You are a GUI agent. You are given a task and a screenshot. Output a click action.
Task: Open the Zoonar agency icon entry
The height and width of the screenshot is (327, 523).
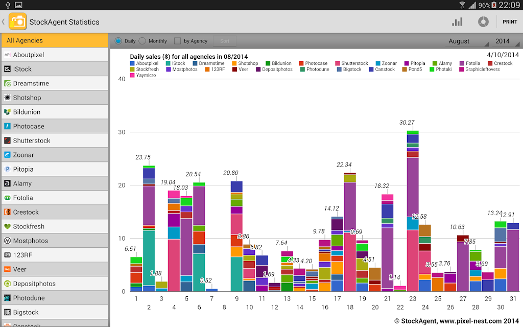click(7, 155)
